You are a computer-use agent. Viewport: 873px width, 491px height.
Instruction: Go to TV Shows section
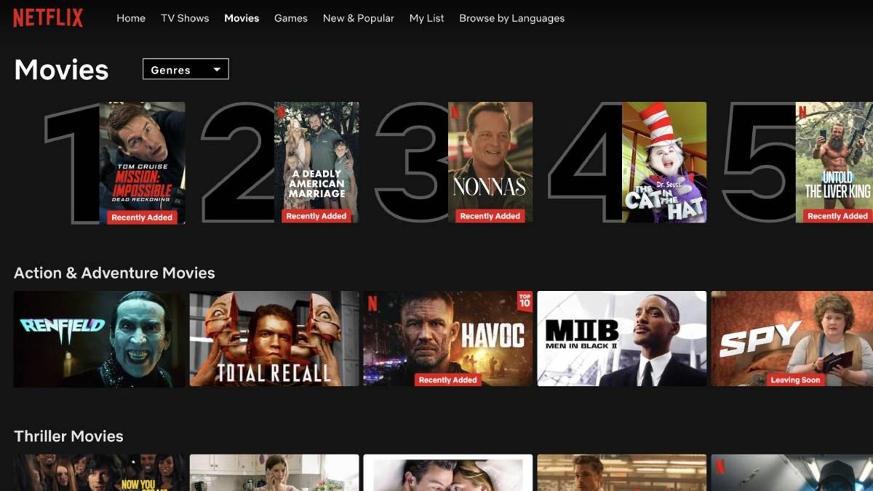(x=185, y=18)
